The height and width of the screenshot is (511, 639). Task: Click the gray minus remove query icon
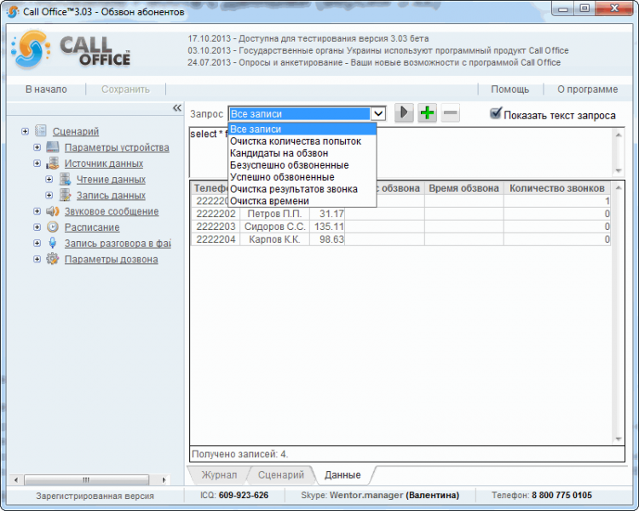pyautogui.click(x=451, y=112)
